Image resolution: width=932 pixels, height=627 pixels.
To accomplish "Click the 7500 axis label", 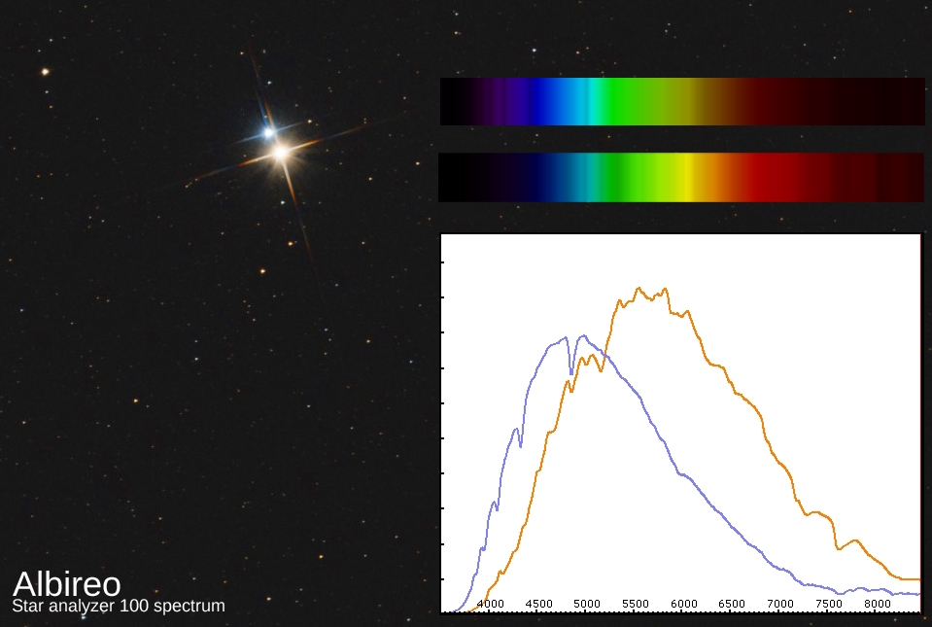I will [x=829, y=604].
